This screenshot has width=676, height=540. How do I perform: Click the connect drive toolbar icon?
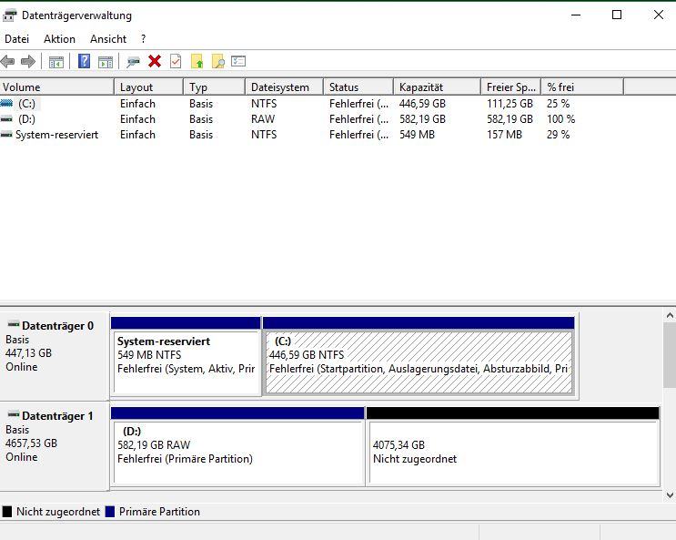pos(133,62)
